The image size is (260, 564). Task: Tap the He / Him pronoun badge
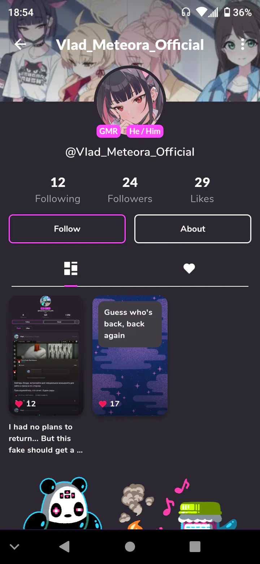(x=145, y=131)
